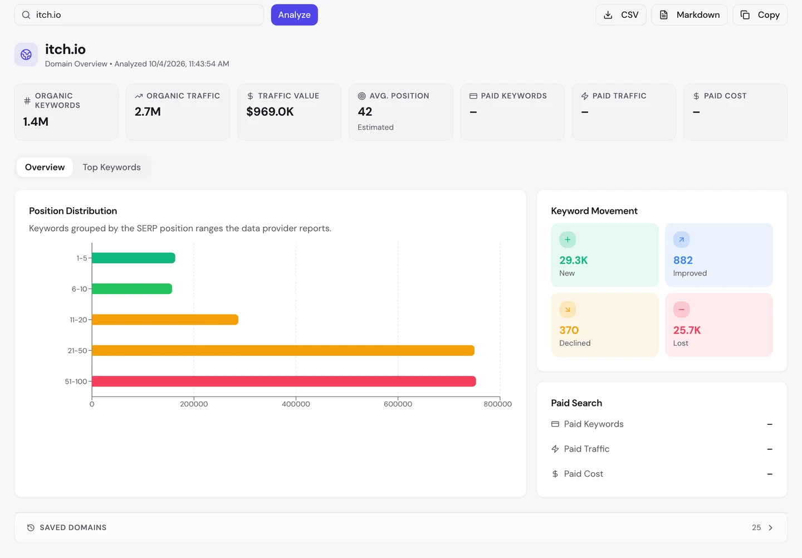Image resolution: width=802 pixels, height=558 pixels.
Task: Click the card icon beside Paid Keywords row
Action: point(555,424)
